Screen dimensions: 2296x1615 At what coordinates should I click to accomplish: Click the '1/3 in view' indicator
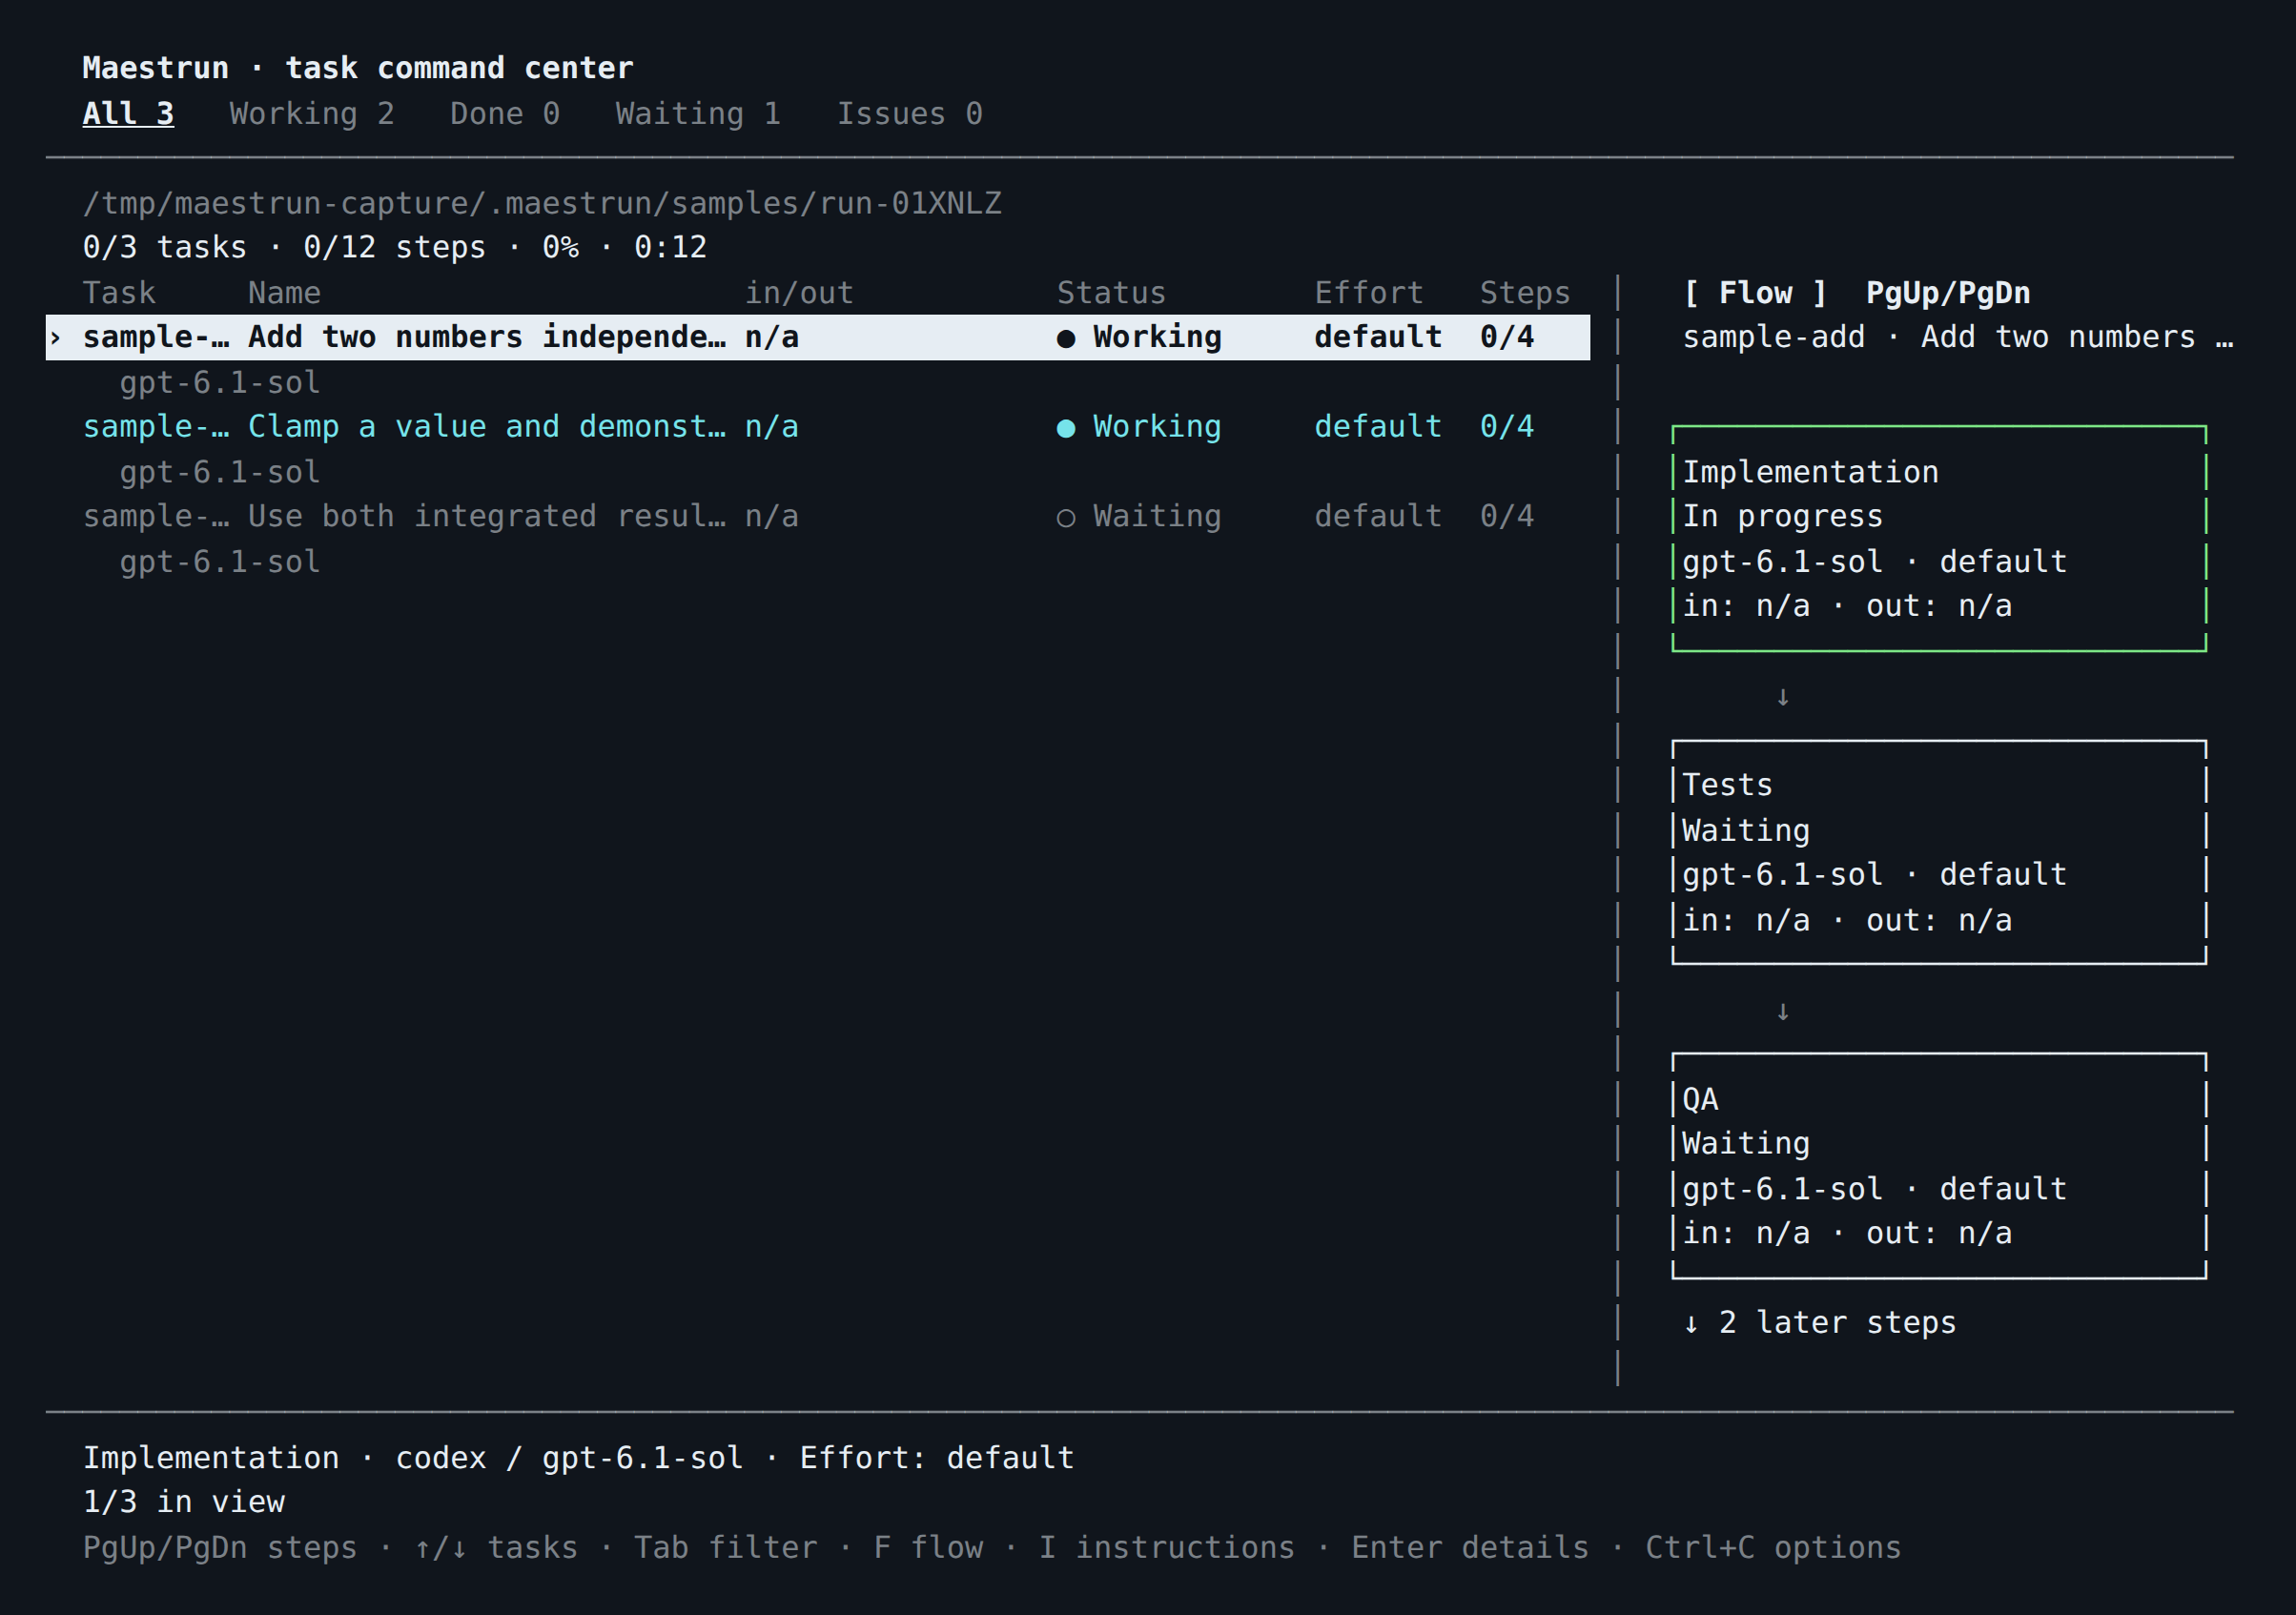pyautogui.click(x=183, y=1502)
